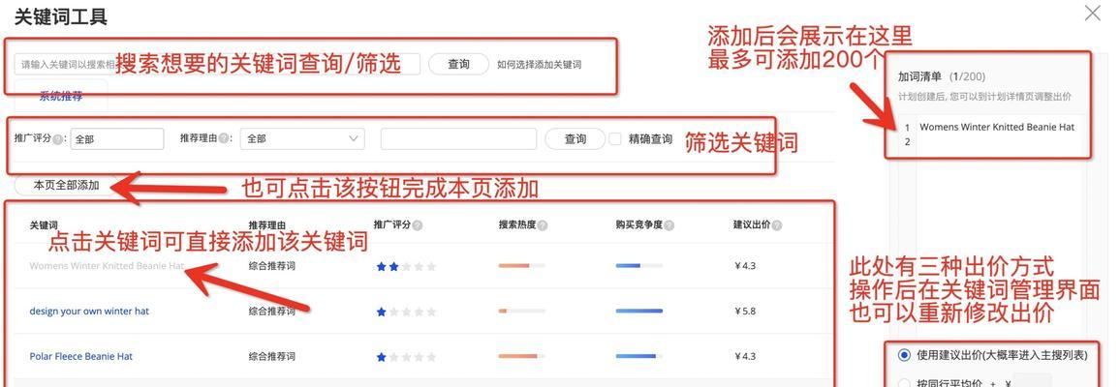Viewport: 1120px width, 387px height.
Task: Click the filter text field beside 推荐理由
Action: coord(458,139)
